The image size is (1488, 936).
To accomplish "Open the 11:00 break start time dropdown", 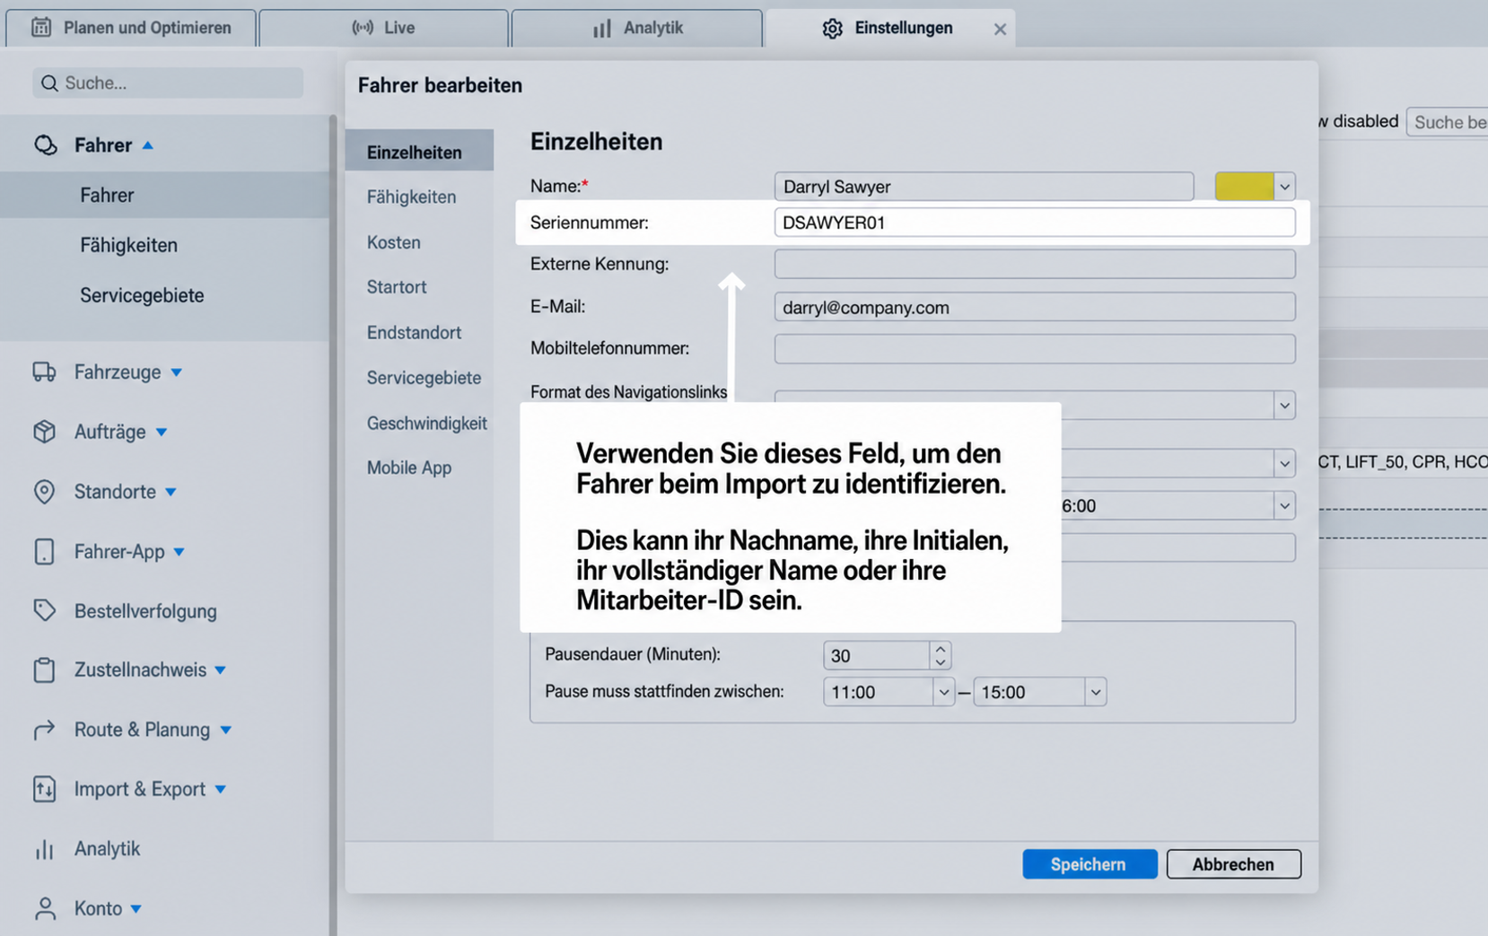I will pos(943,692).
